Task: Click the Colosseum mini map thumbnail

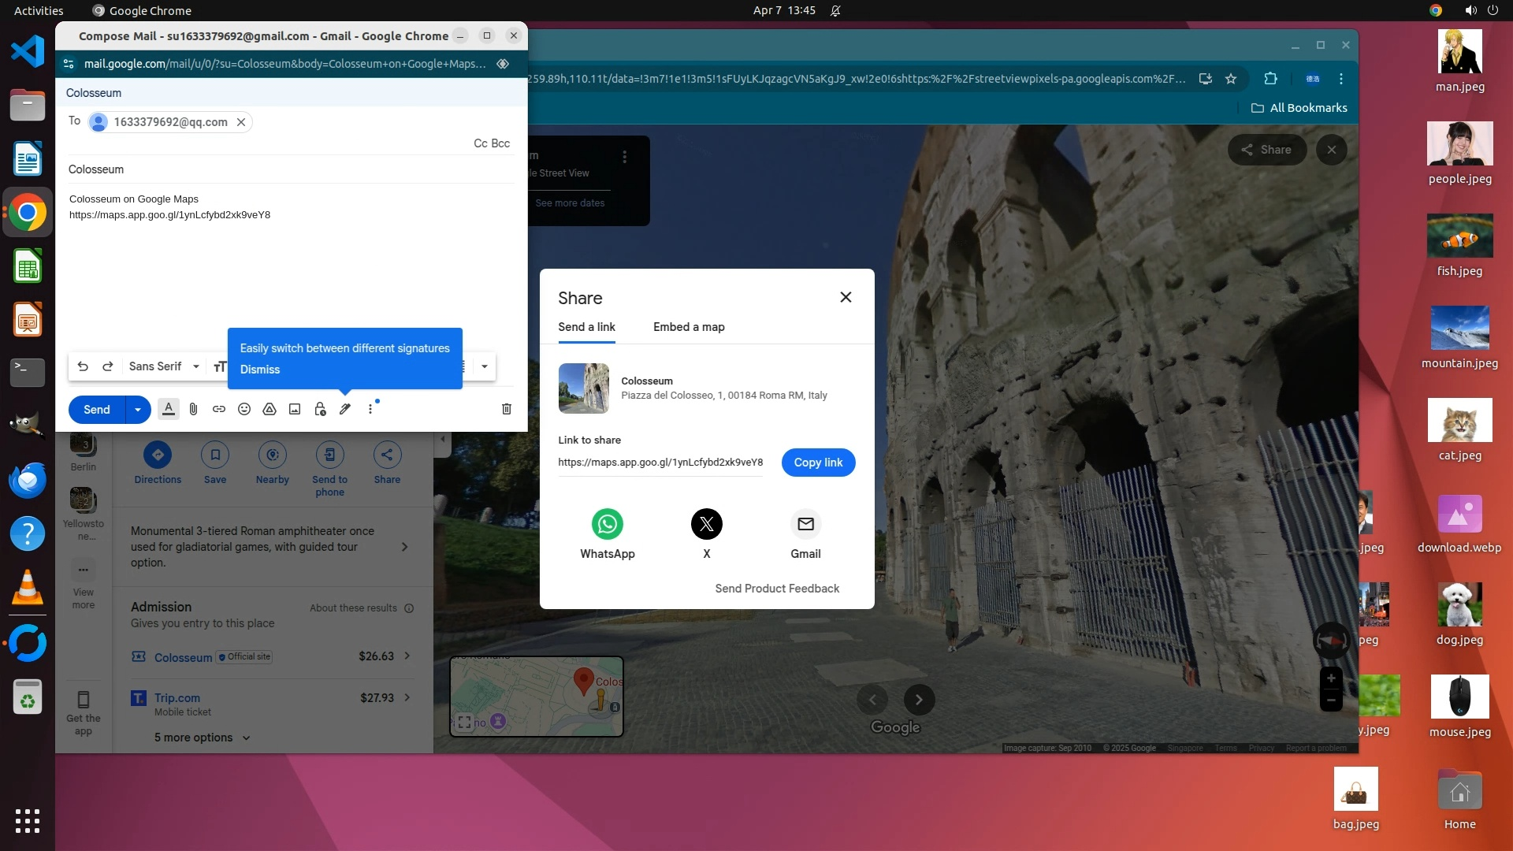Action: (537, 697)
